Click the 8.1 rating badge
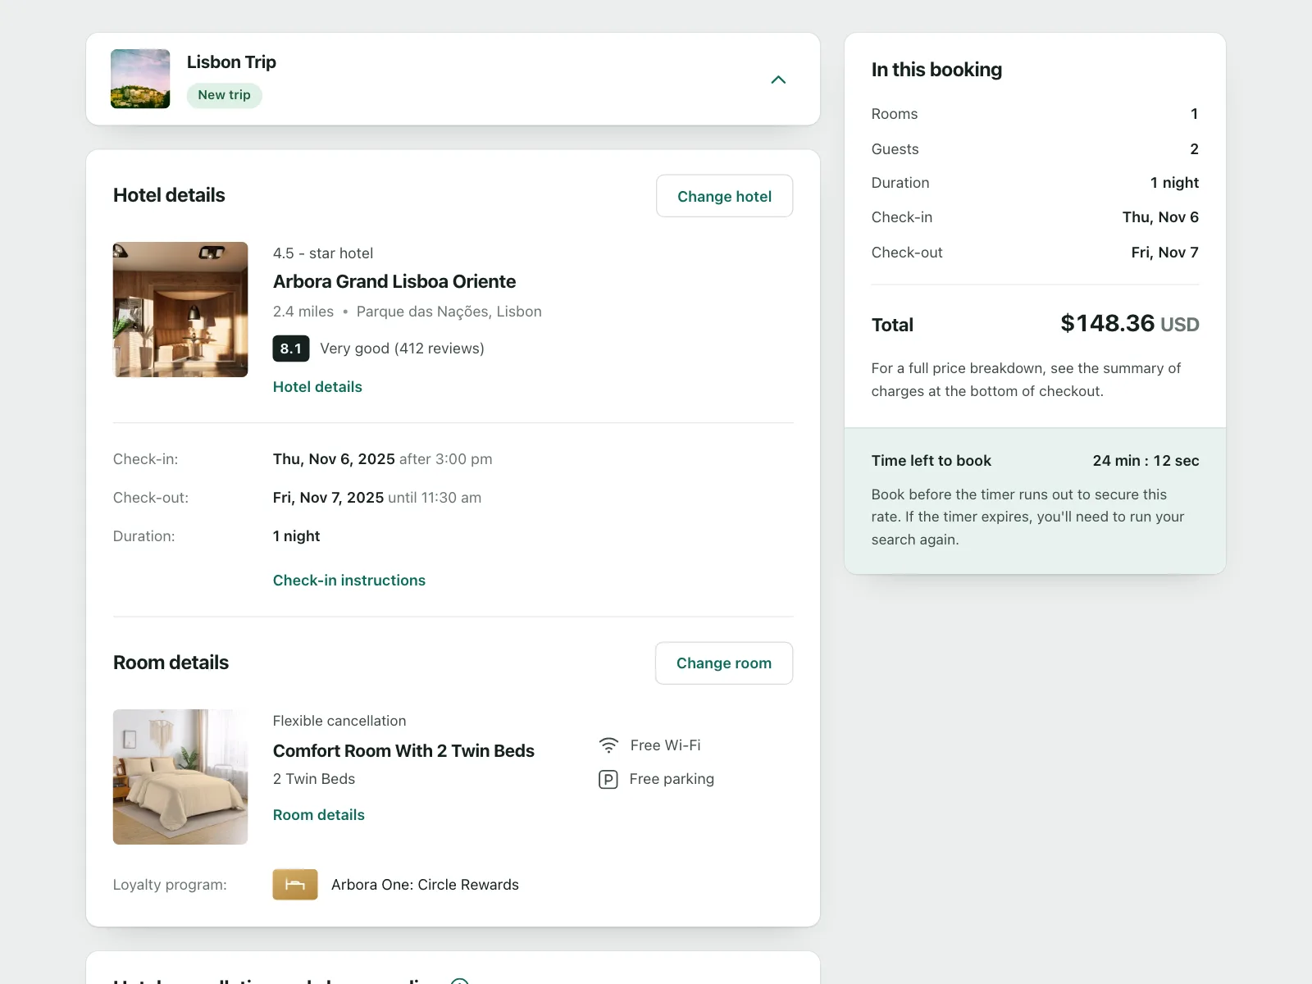The height and width of the screenshot is (984, 1312). tap(291, 348)
